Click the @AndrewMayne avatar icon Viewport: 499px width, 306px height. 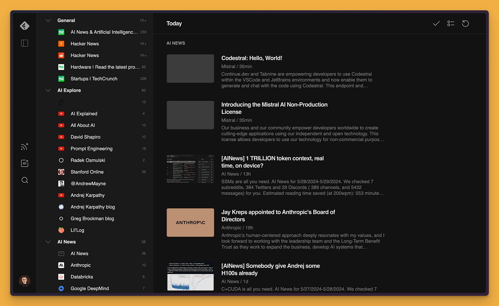coord(61,184)
